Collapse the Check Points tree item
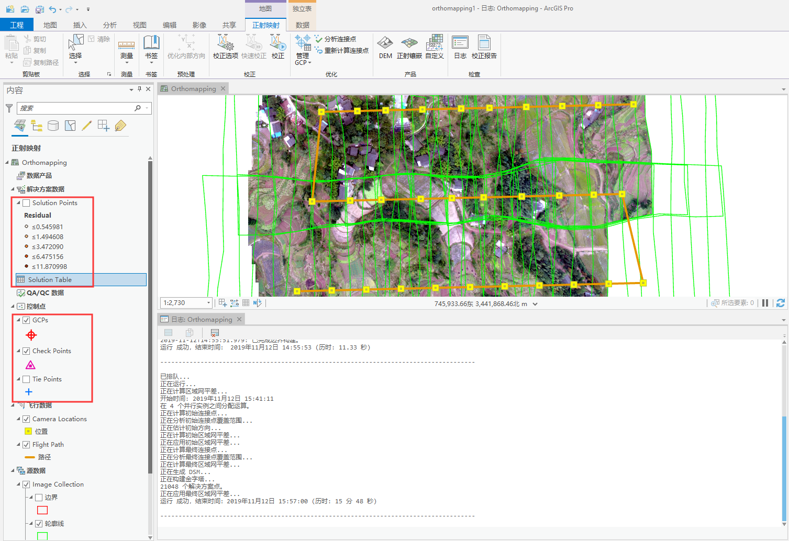The width and height of the screenshot is (789, 541). pos(18,351)
